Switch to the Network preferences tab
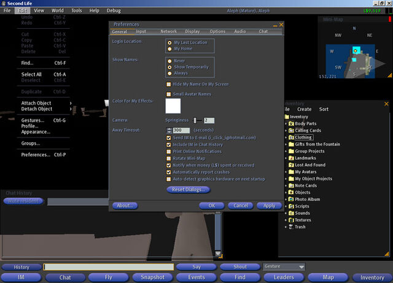The width and height of the screenshot is (393, 283). click(169, 31)
